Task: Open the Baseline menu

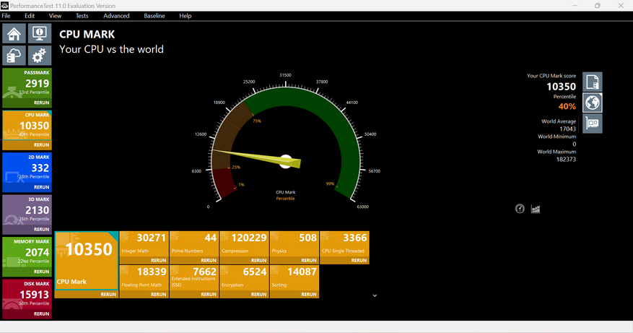Action: (x=154, y=16)
